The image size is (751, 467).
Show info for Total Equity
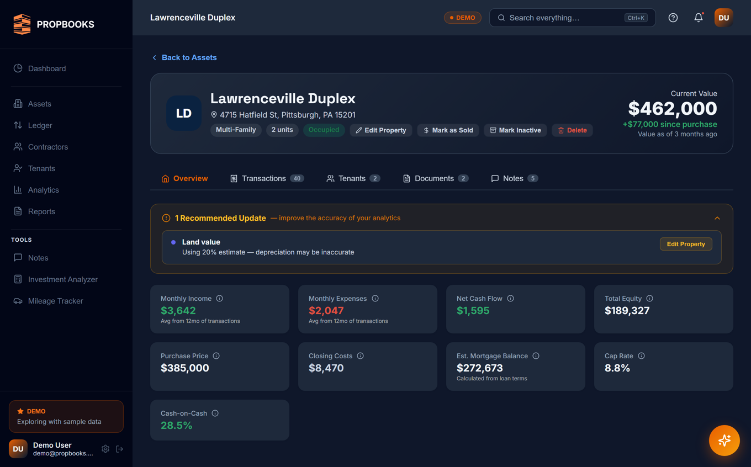tap(650, 299)
